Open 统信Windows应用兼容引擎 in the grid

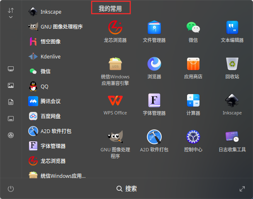tap(115, 71)
